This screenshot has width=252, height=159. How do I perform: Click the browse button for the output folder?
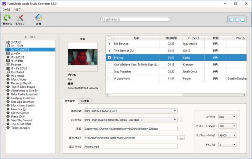(x=182, y=138)
